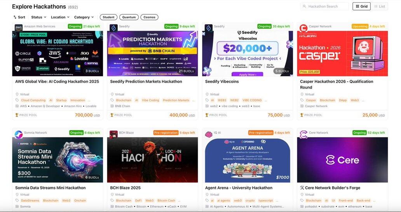
Task: Click the Amazon Web Services organizer logo
Action: point(18,28)
